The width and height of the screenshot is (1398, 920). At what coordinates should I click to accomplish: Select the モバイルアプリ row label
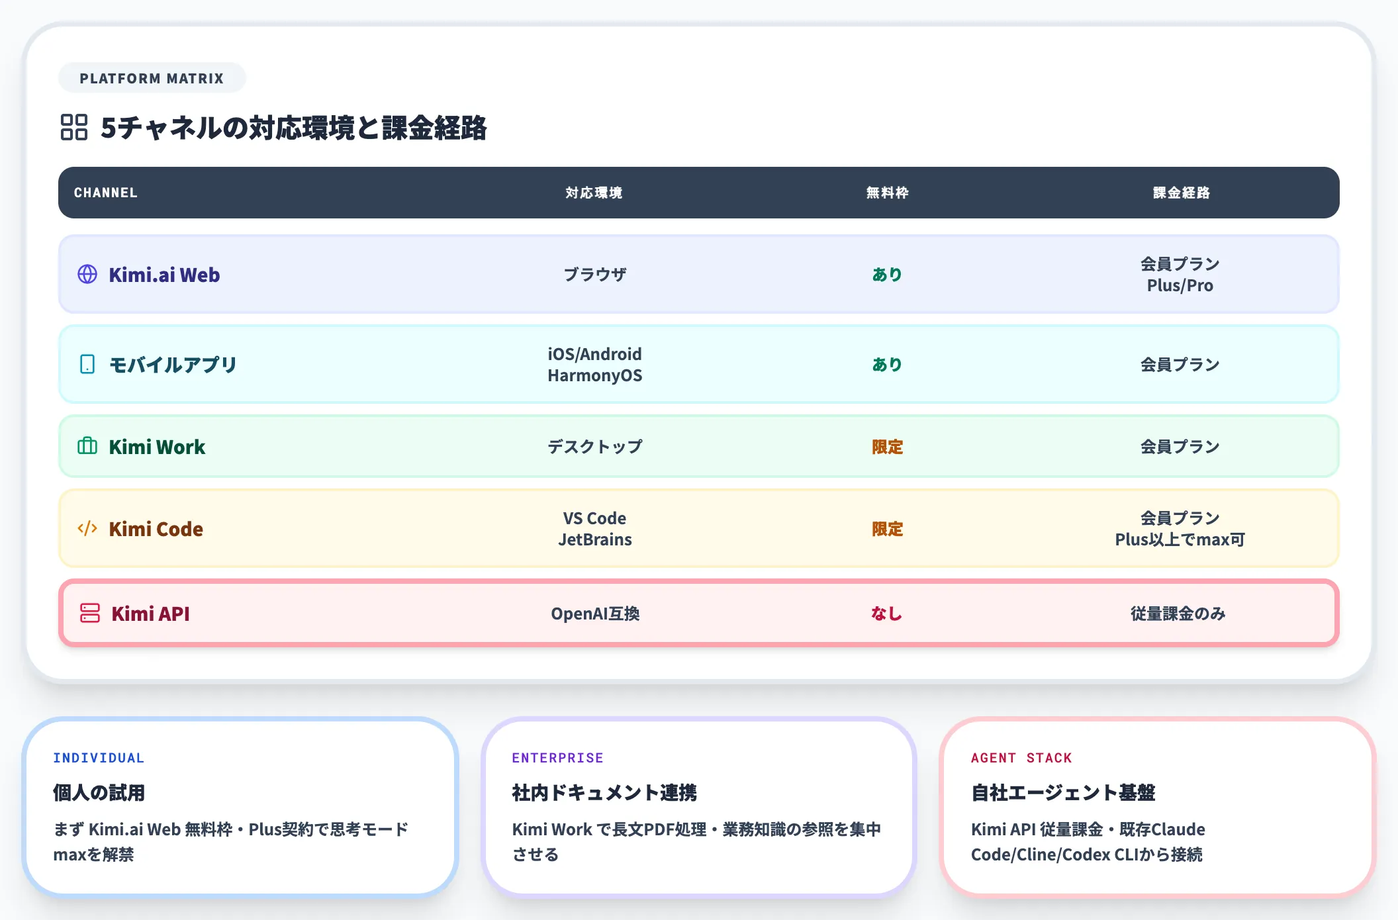coord(173,365)
